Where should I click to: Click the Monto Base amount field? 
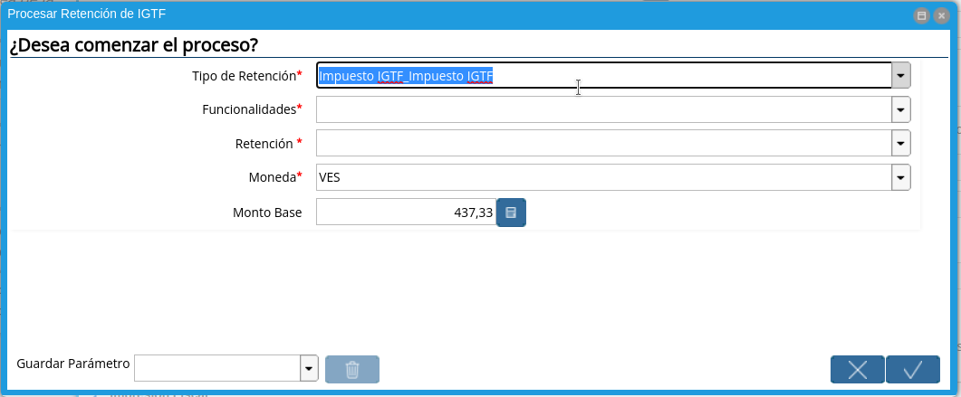click(407, 213)
